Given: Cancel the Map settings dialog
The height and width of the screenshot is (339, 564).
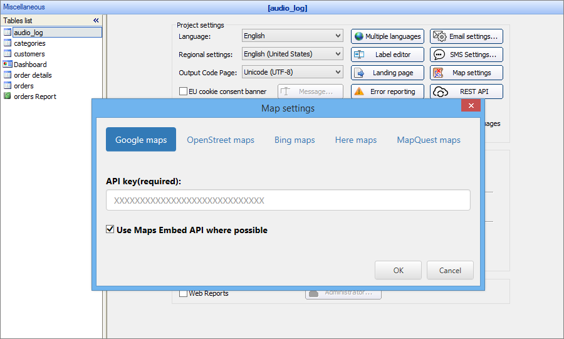Looking at the screenshot, I should point(450,270).
